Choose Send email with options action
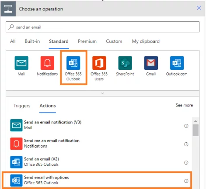 pos(97,180)
